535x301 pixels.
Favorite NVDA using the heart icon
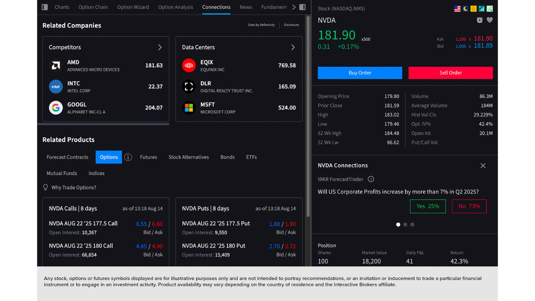[x=490, y=20]
